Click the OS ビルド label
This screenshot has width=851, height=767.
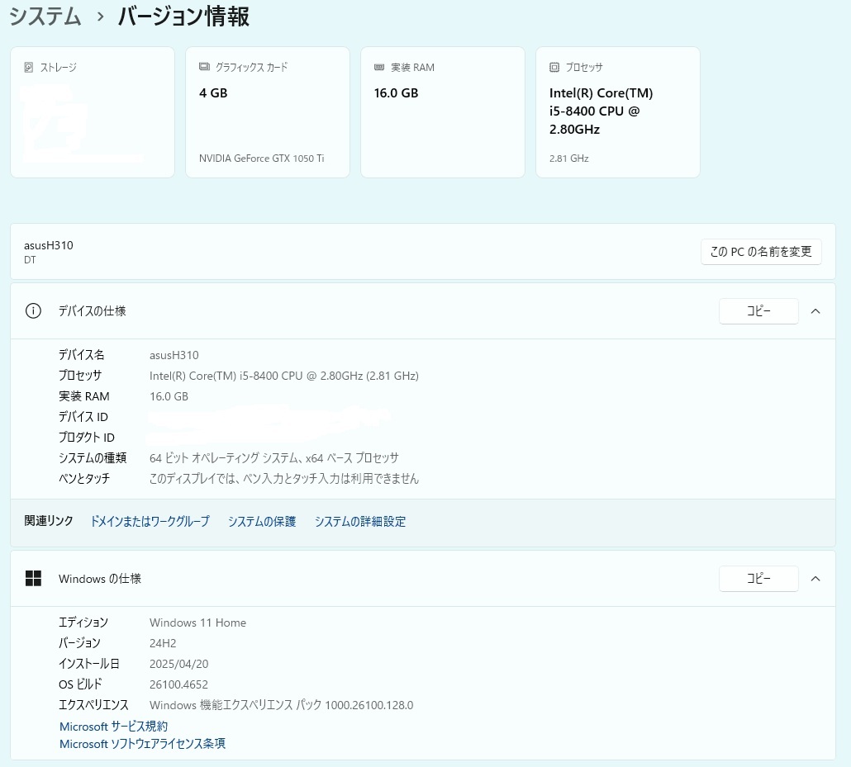[80, 684]
